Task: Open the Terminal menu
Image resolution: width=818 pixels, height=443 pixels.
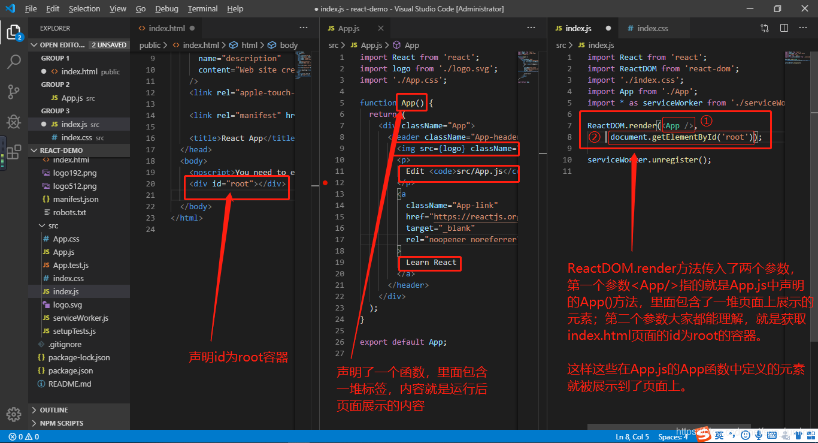Action: [202, 9]
